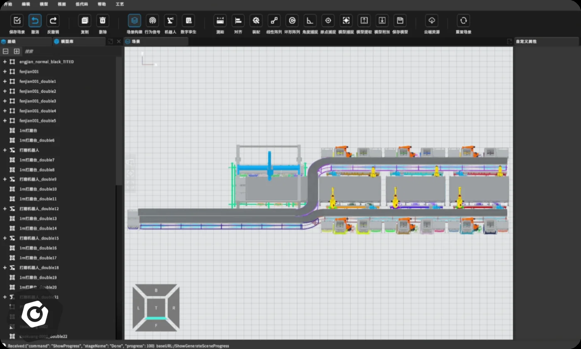Click the 保存场景 save scene icon
Image resolution: width=581 pixels, height=349 pixels.
pyautogui.click(x=17, y=21)
